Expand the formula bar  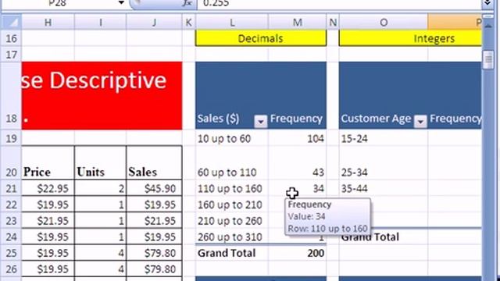pos(487,3)
